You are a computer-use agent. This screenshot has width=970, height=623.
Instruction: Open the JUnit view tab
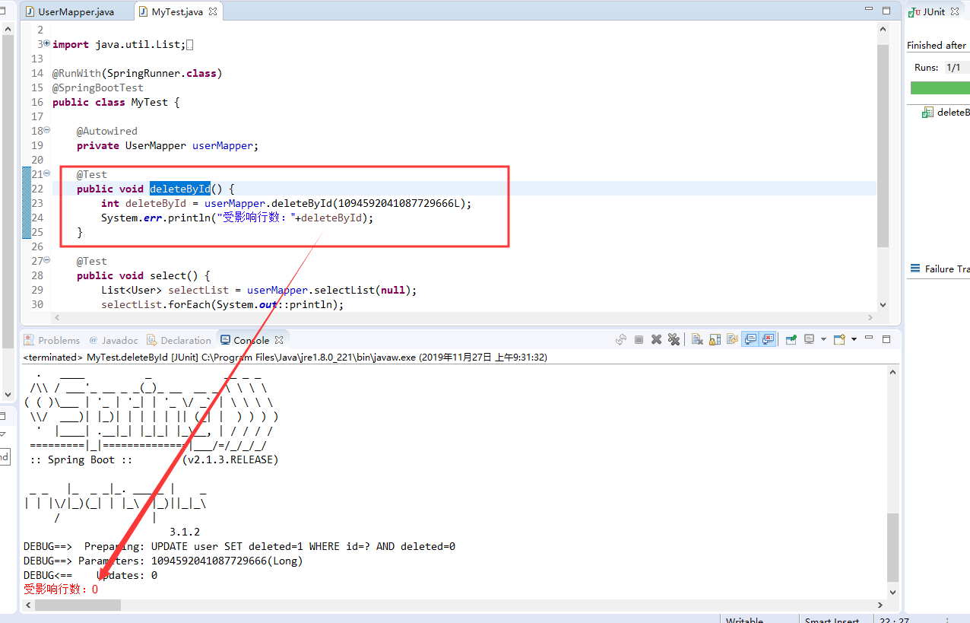[x=926, y=11]
